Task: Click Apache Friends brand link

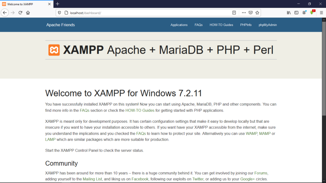Action: pyautogui.click(x=60, y=25)
